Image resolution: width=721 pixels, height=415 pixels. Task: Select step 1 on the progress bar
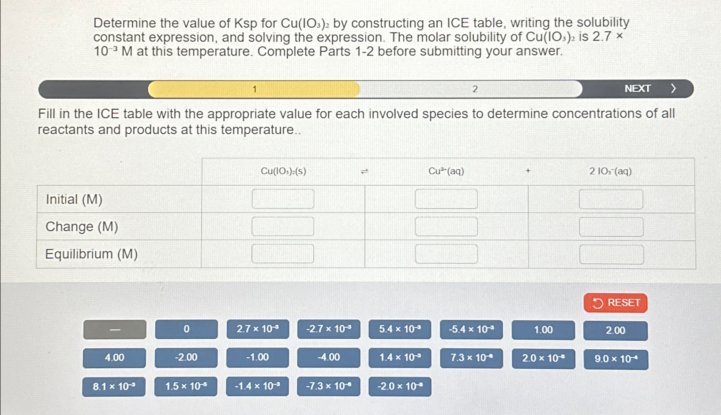[255, 89]
